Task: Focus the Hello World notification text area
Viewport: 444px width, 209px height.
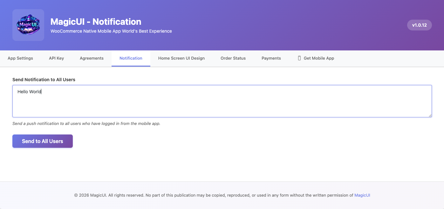Action: [222, 101]
